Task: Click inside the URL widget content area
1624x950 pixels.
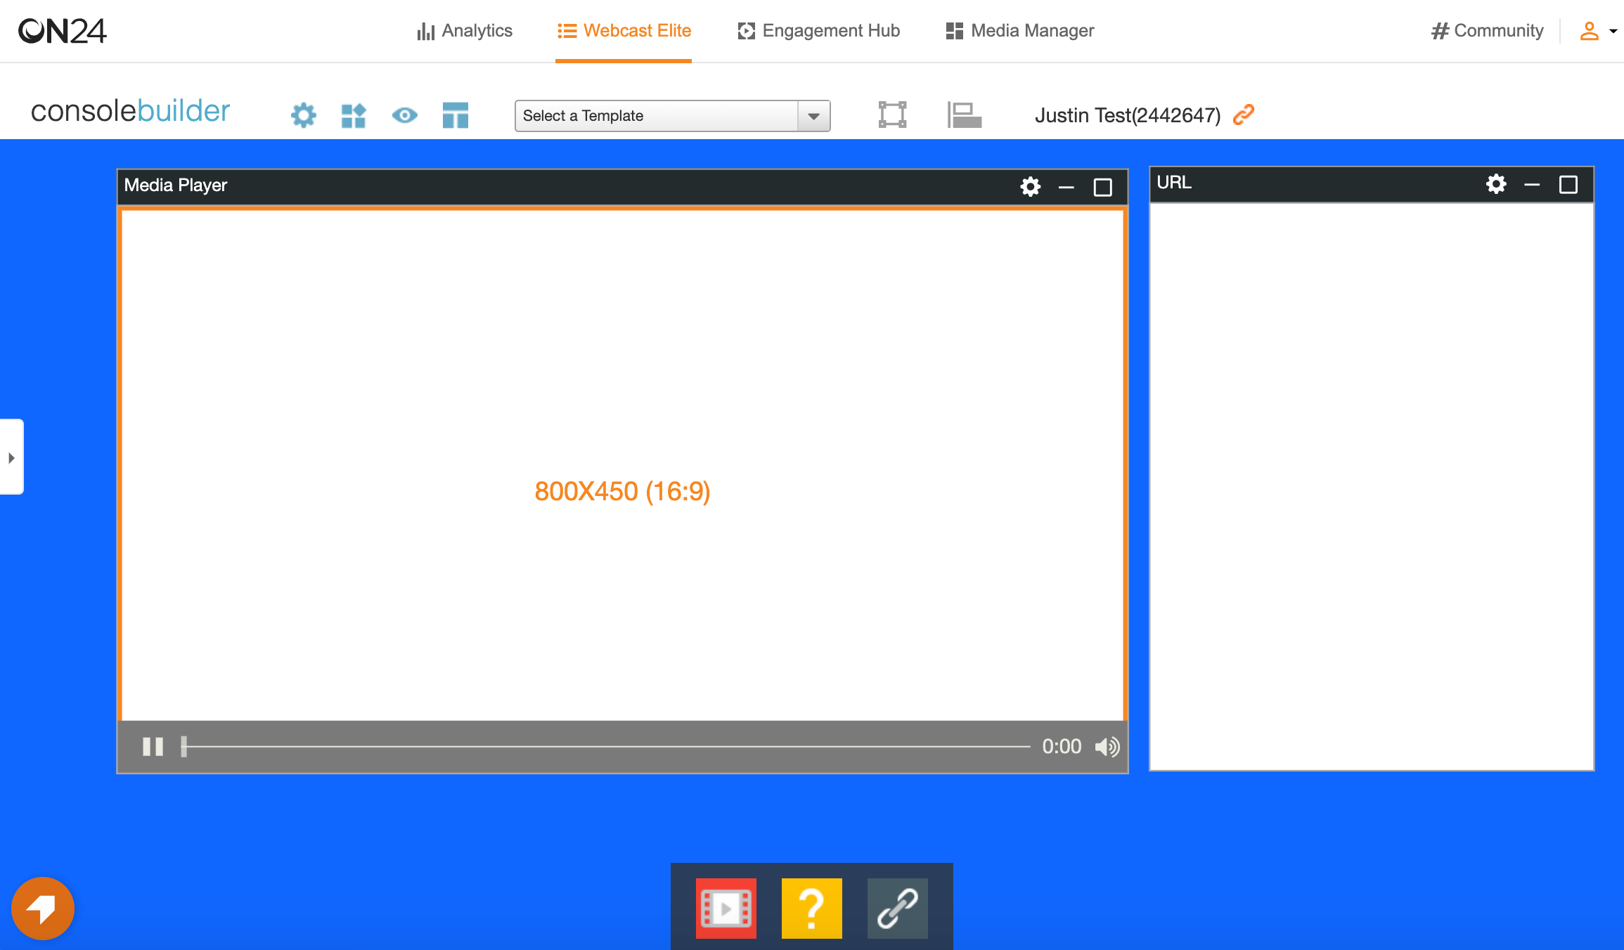Action: point(1372,486)
